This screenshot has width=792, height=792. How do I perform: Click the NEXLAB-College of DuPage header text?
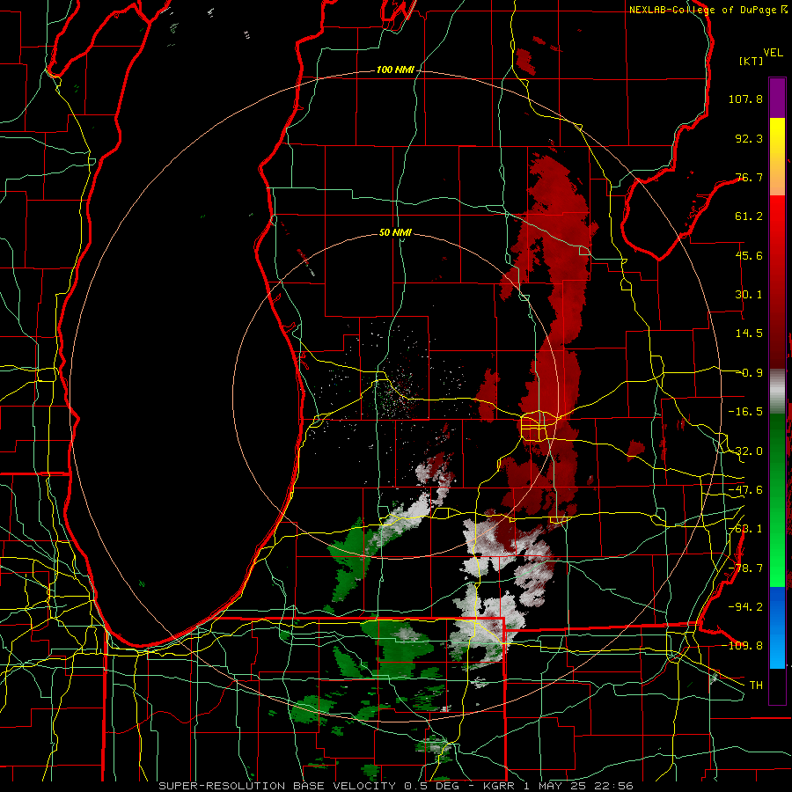[702, 10]
